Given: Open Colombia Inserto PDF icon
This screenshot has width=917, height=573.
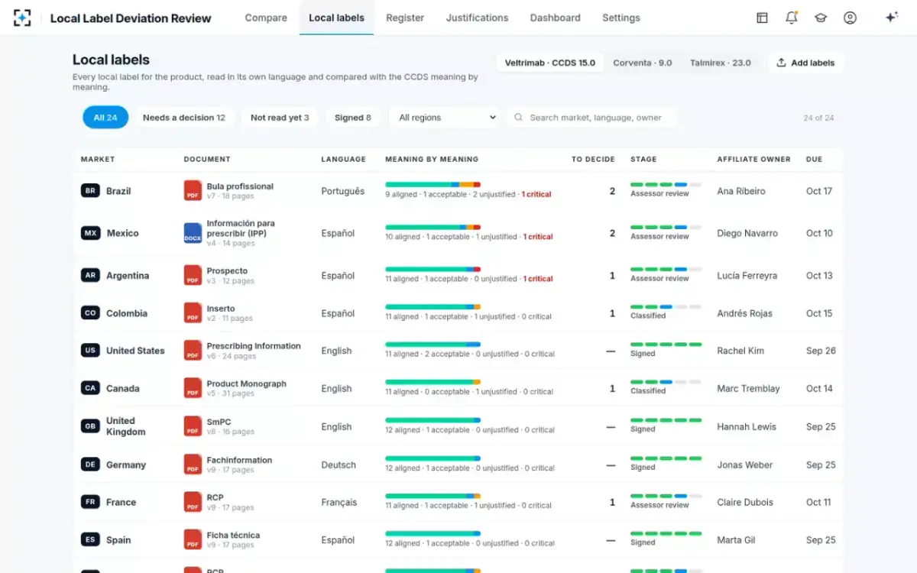Looking at the screenshot, I should [x=193, y=313].
